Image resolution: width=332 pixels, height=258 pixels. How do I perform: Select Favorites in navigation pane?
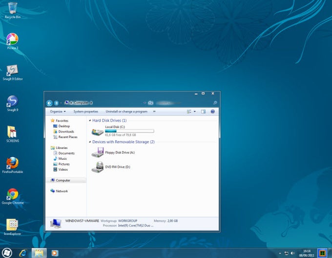coord(62,121)
